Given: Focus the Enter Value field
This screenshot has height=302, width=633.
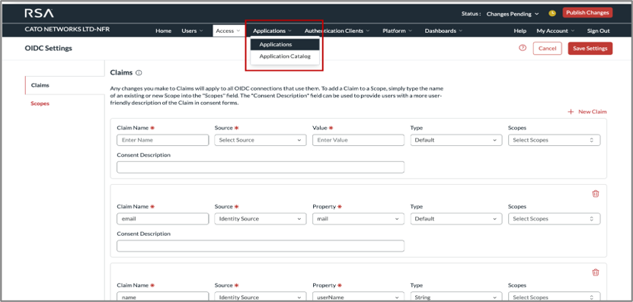Looking at the screenshot, I should pos(358,140).
